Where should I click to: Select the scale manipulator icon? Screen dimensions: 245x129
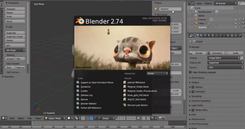pos(99,118)
